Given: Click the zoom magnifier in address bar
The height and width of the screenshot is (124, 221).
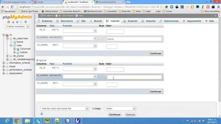Looking at the screenshot, I should pyautogui.click(x=158, y=7).
